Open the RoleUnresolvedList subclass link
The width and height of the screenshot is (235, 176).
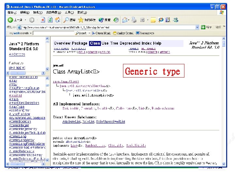pyautogui.click(x=111, y=122)
